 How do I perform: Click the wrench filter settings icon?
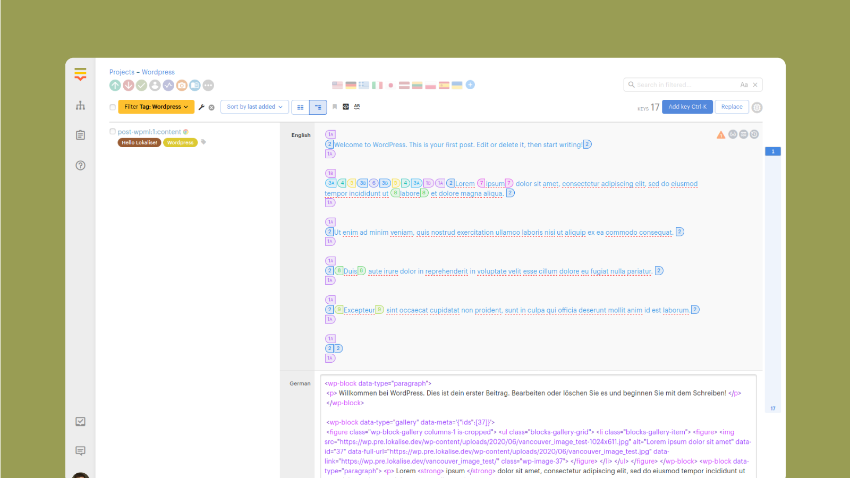tap(201, 107)
